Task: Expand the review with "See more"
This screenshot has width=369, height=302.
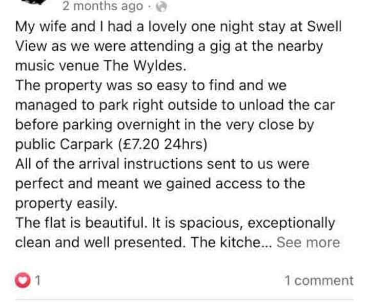Action: click(x=308, y=243)
